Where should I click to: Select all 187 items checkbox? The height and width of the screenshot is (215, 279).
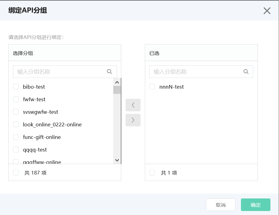[x=16, y=173]
